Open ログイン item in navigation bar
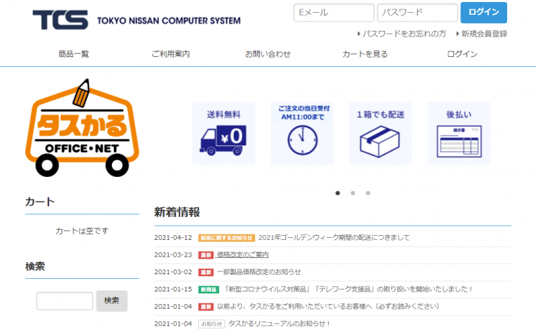Image resolution: width=536 pixels, height=333 pixels. (462, 54)
